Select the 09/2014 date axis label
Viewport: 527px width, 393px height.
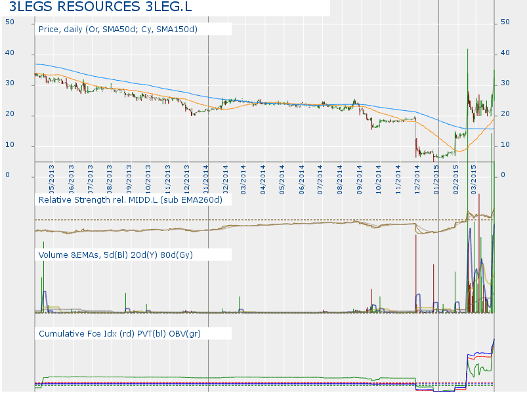(360, 180)
